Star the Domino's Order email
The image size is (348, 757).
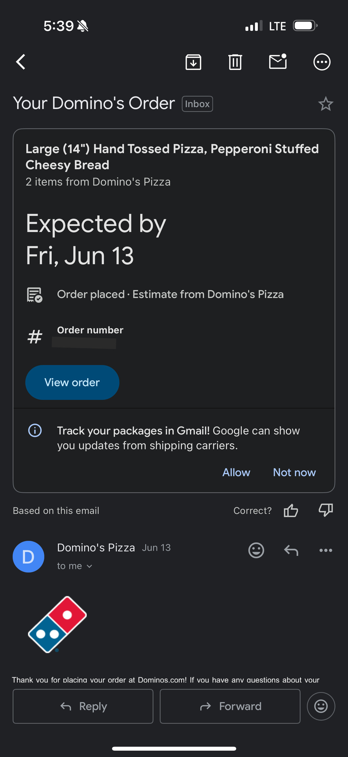[x=326, y=104]
